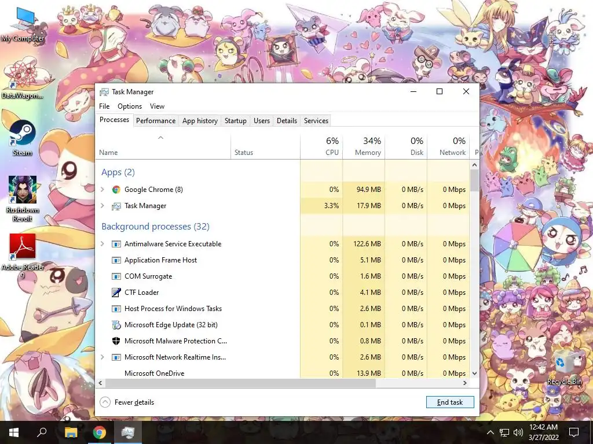This screenshot has width=593, height=444.
Task: Switch to the Services tab
Action: pos(316,121)
